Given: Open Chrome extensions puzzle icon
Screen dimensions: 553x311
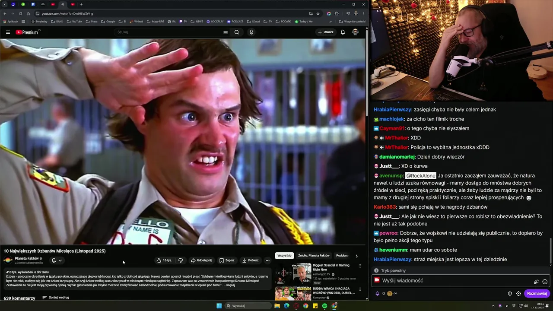Looking at the screenshot, I should [337, 13].
